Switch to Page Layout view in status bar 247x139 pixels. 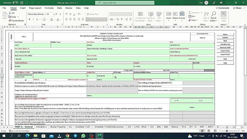click(209, 131)
